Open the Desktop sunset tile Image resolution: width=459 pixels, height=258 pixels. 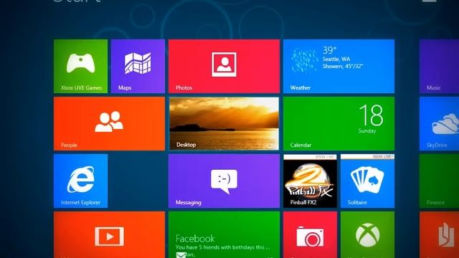pyautogui.click(x=224, y=124)
